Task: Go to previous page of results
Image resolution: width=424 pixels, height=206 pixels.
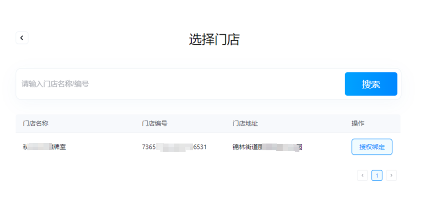Action: [x=362, y=176]
